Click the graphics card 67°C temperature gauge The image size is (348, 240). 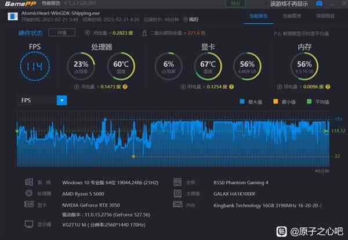208,66
